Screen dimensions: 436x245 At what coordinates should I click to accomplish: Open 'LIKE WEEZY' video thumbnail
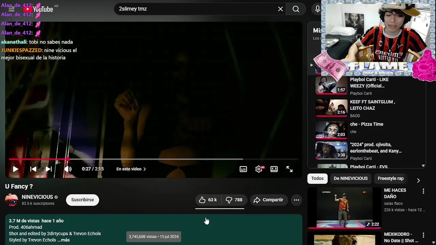(x=331, y=85)
